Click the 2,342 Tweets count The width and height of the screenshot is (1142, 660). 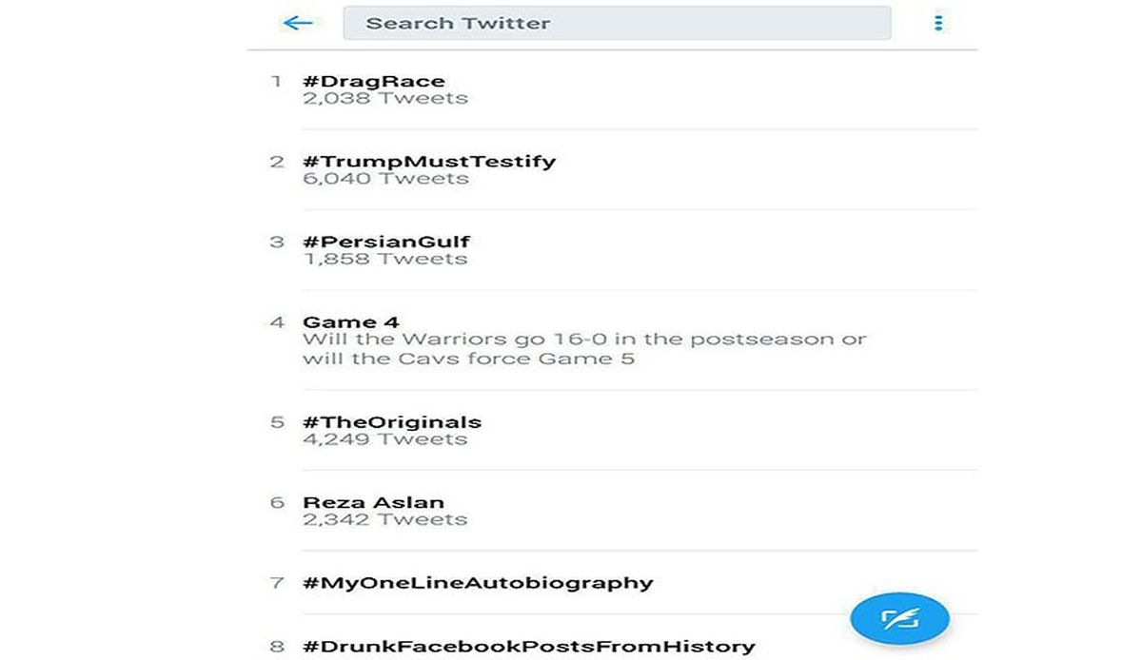(x=385, y=519)
